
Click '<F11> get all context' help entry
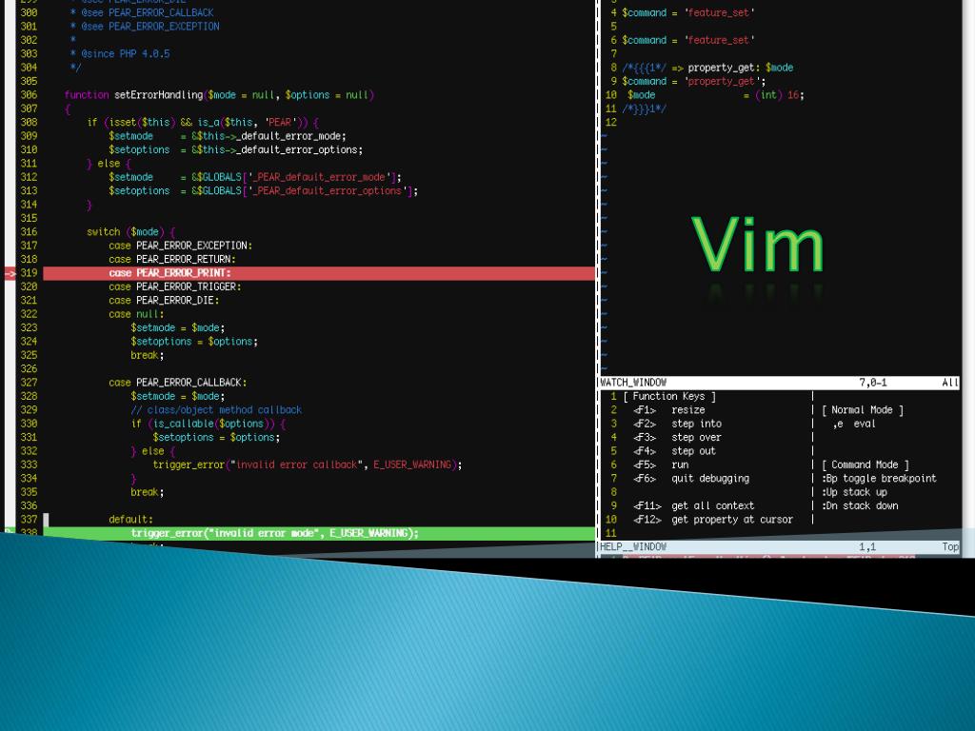pos(694,505)
